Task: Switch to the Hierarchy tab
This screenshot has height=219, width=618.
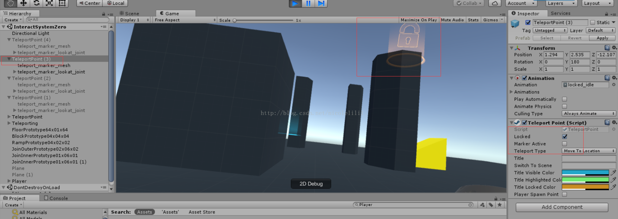Action: 20,13
